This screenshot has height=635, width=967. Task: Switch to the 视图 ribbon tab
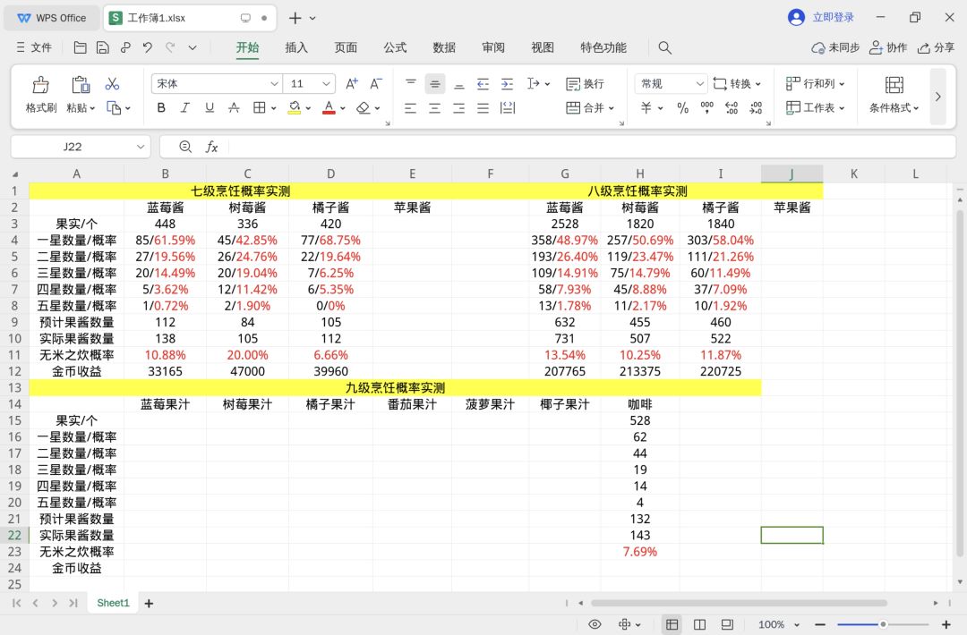543,47
